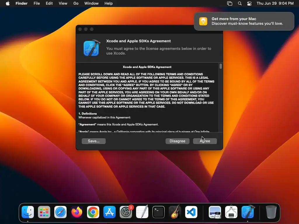
Task: Click Xcode icon in the Dock
Action: (x=248, y=212)
